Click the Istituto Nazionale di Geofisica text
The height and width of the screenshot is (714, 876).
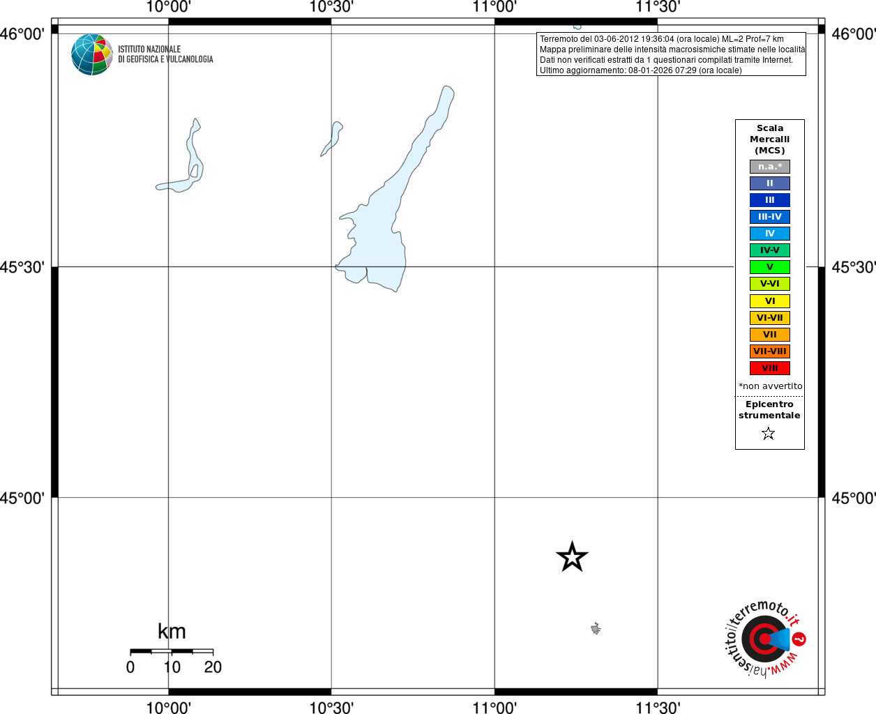click(x=165, y=54)
